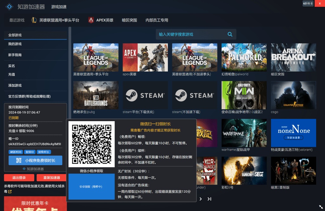This screenshot has height=211, width=325.
Task: Jump to last page arrow
Action: (209, 199)
